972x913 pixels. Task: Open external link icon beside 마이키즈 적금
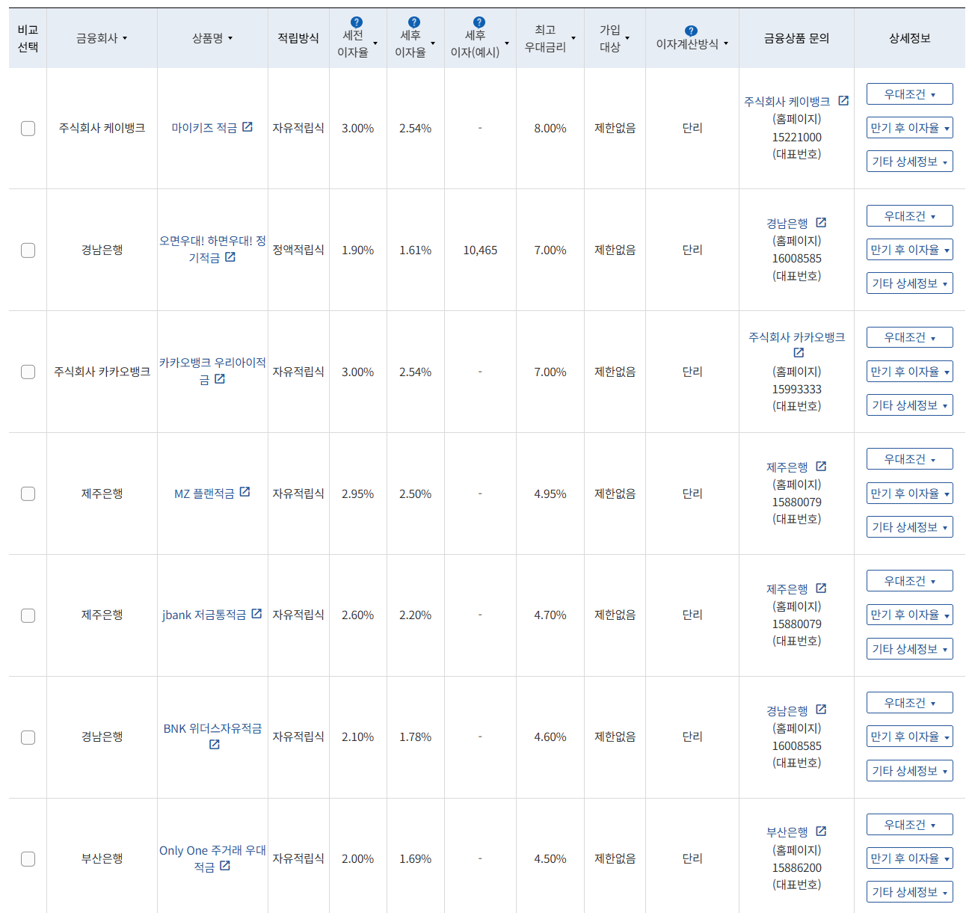(247, 127)
